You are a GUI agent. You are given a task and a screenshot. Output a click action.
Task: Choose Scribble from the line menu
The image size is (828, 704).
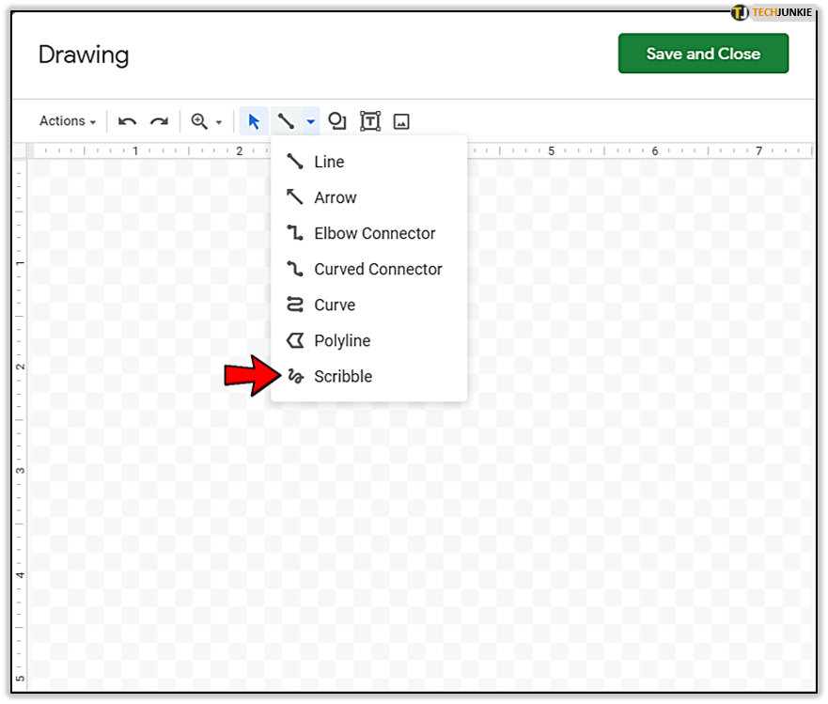343,376
